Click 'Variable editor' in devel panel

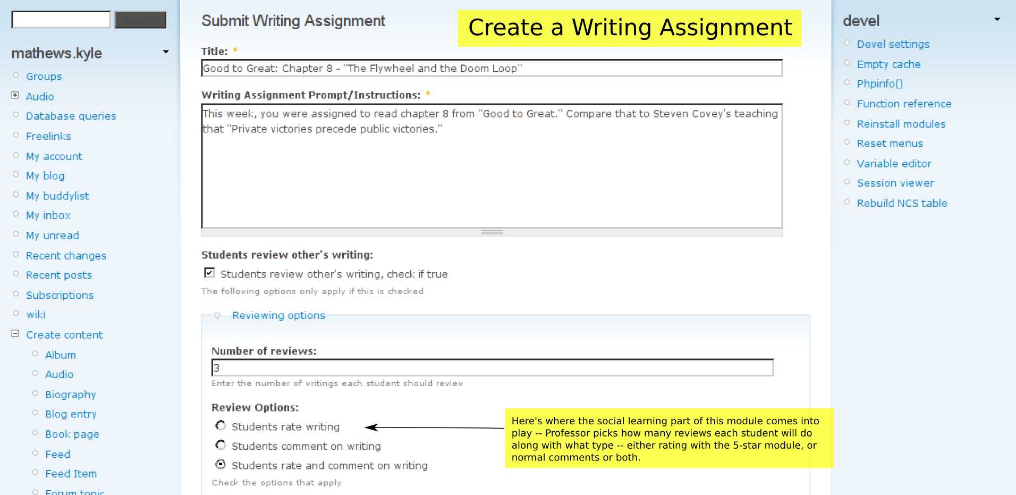(x=894, y=163)
